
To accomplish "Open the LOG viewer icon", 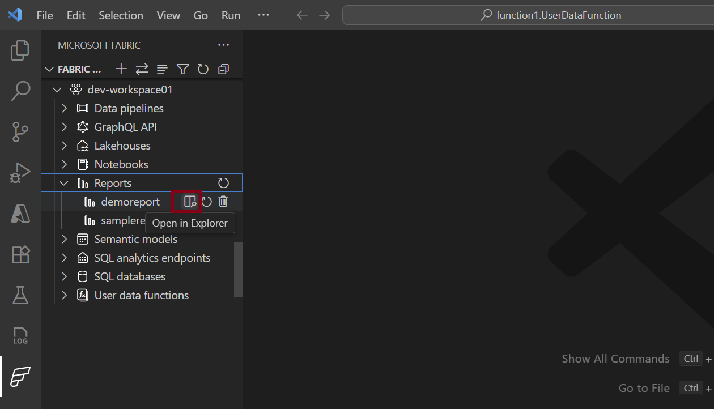I will (20, 336).
